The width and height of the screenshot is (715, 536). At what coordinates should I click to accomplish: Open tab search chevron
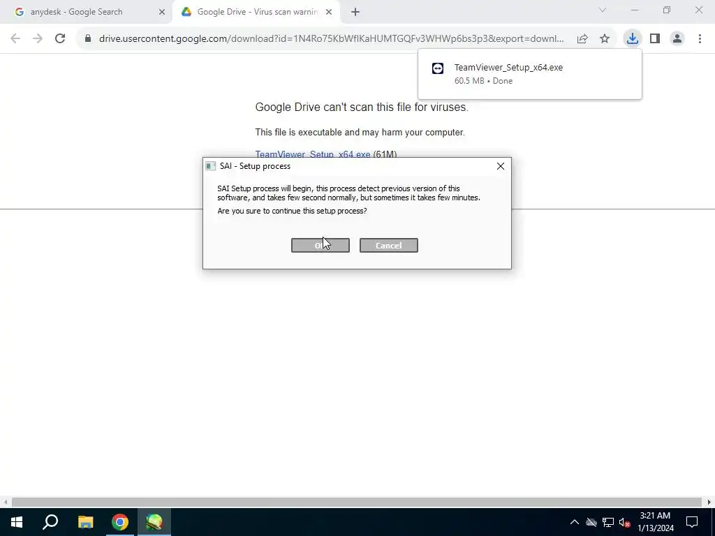603,10
